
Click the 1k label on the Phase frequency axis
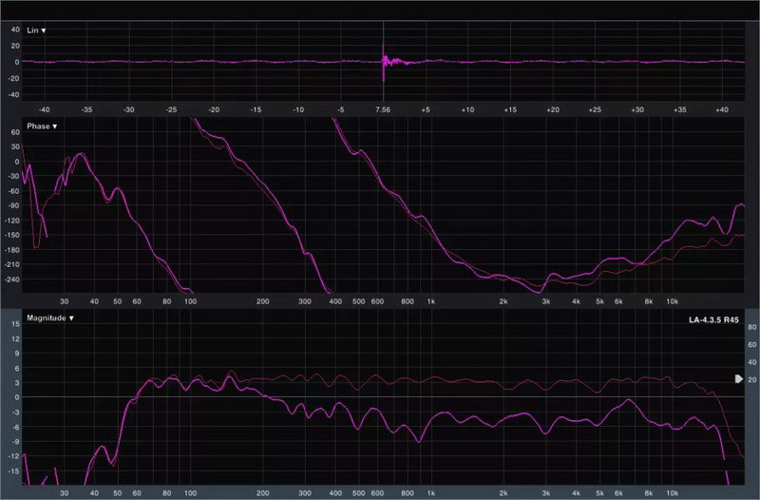click(x=431, y=301)
